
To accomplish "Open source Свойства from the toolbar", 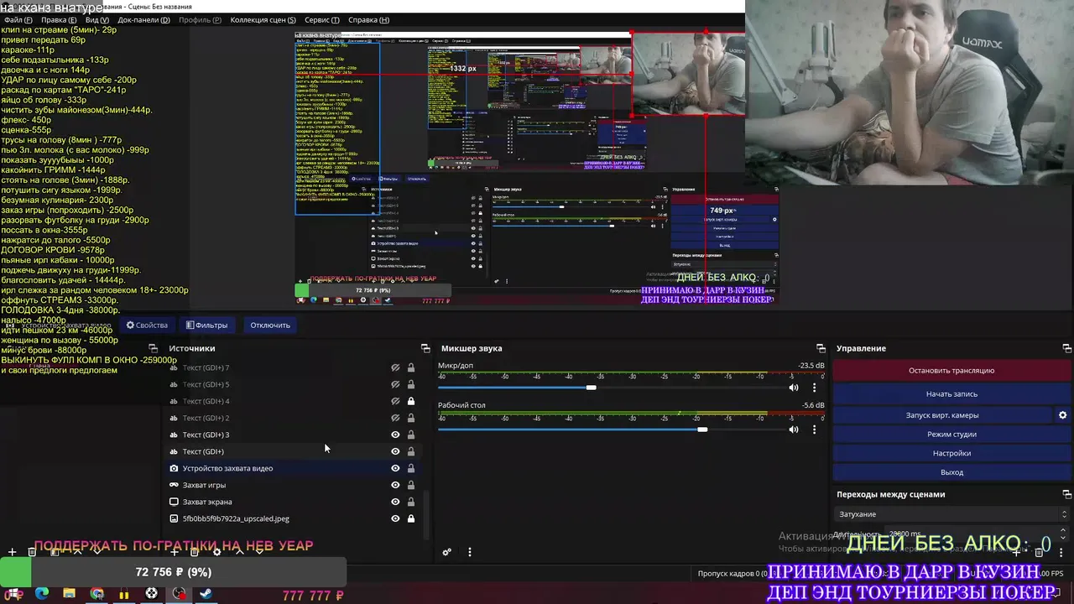I will tap(147, 325).
